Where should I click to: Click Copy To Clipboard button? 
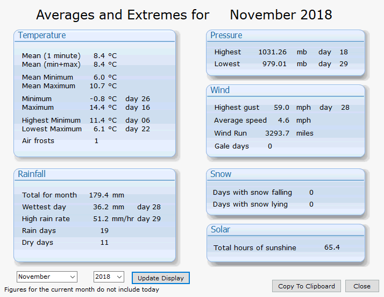(x=307, y=286)
